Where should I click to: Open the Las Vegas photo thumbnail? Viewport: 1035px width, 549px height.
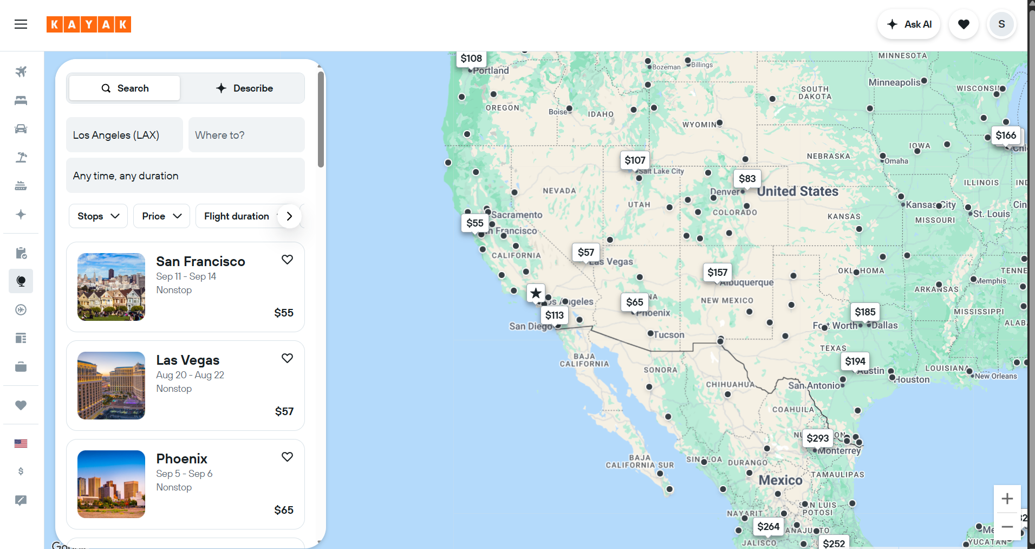click(111, 386)
